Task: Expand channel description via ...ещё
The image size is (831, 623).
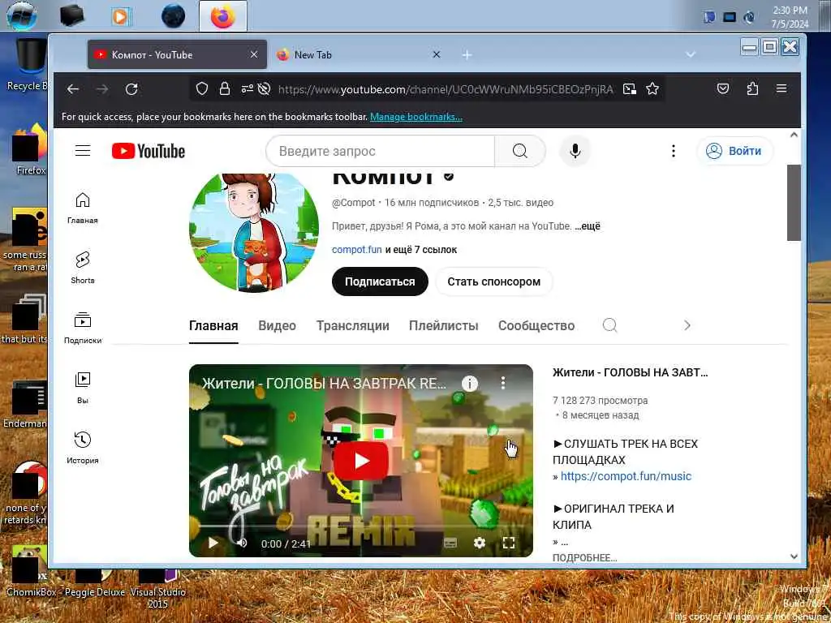Action: (x=588, y=226)
